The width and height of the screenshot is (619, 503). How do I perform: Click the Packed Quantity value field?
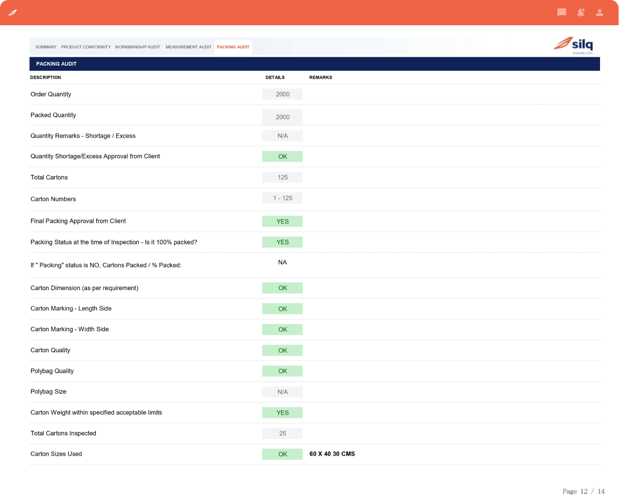(x=282, y=117)
